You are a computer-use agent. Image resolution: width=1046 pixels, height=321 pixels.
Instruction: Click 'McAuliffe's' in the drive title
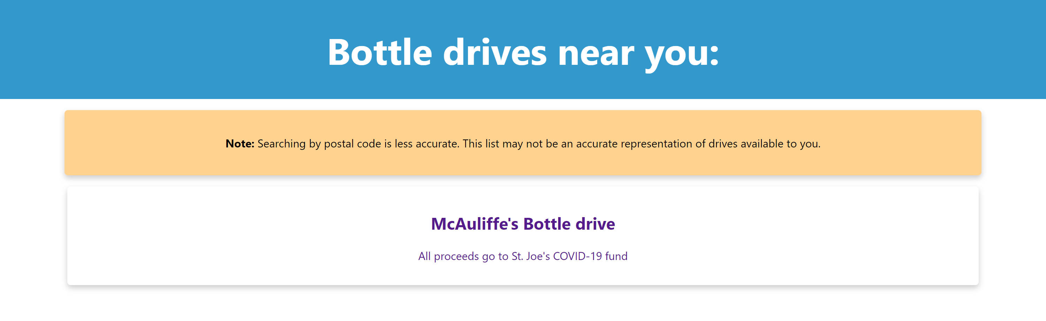(474, 224)
